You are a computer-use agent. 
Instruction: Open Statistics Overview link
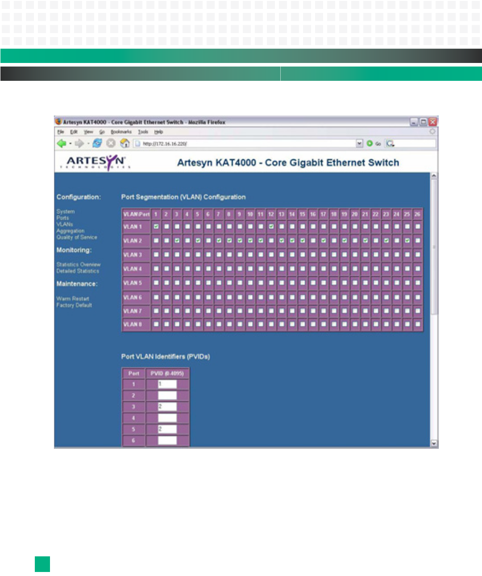point(79,264)
